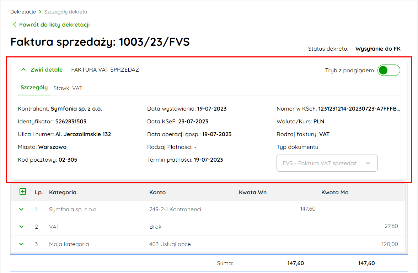Click the contractor name Symfonia sp. z o.o. in details
Viewport: 418px width, 273px height.
(x=76, y=109)
